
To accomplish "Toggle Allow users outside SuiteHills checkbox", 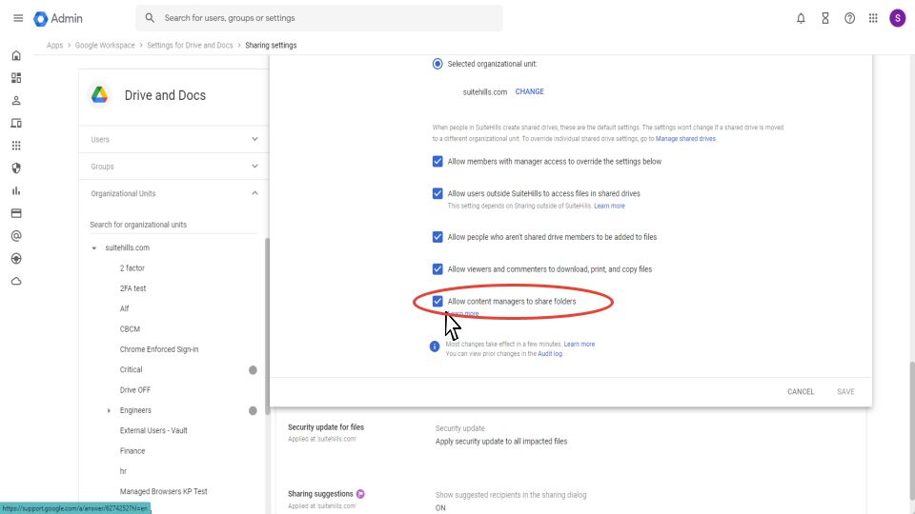I will pos(437,193).
